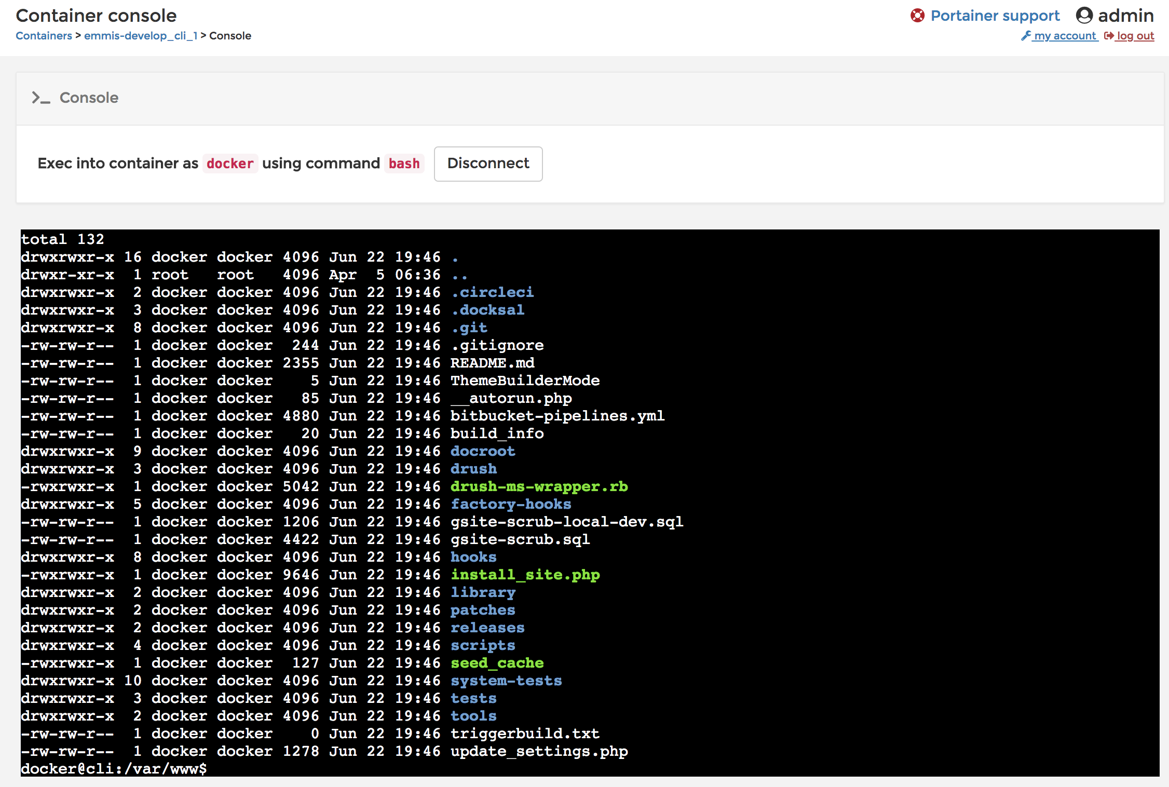This screenshot has width=1169, height=787.
Task: Click the Portainer support life-ring icon
Action: 918,16
